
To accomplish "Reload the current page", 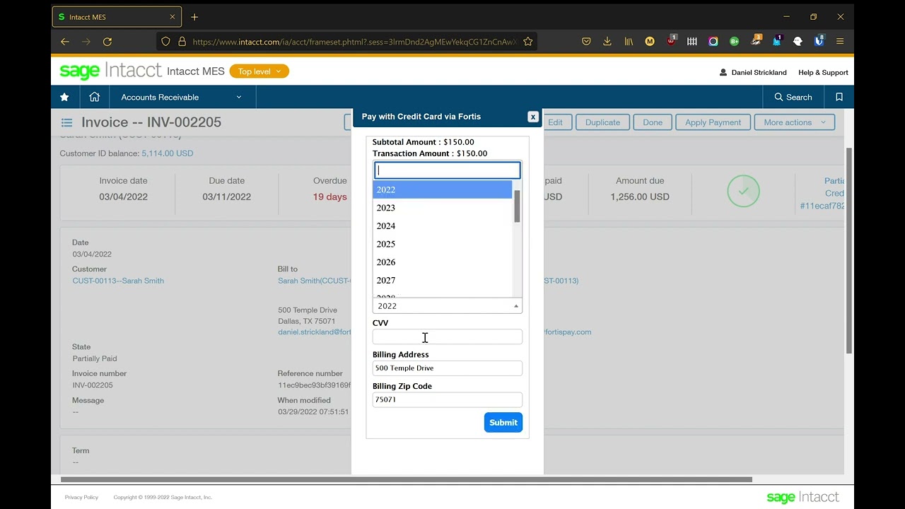I will pos(107,42).
